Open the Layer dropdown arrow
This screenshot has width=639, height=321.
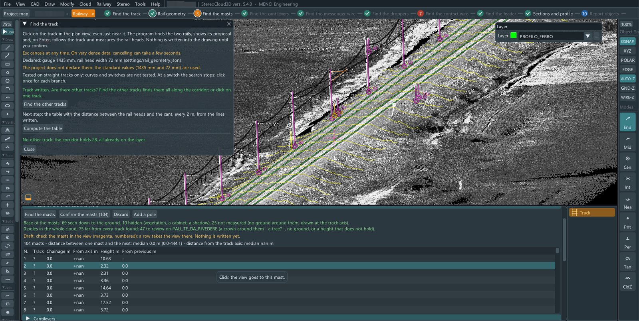pos(587,36)
